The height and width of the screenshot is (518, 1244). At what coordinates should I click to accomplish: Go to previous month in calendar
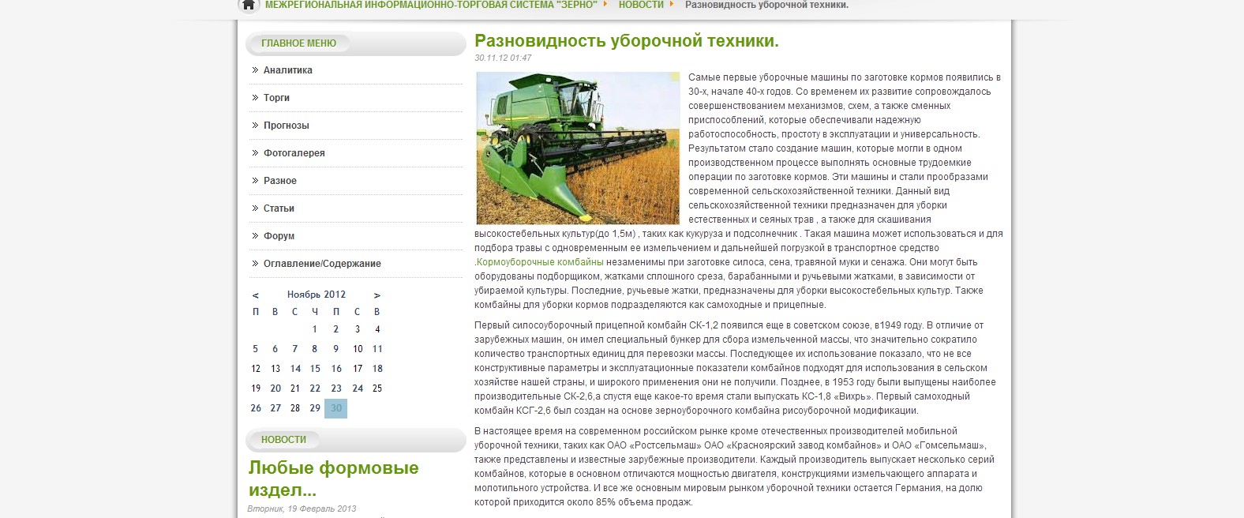(x=255, y=295)
